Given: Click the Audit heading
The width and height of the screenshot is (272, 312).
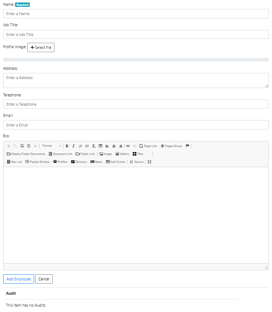Looking at the screenshot, I should coord(11,294).
